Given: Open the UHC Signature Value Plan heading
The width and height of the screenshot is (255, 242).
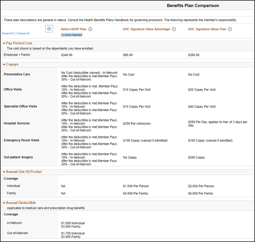Looking at the screenshot, I should [207, 29].
